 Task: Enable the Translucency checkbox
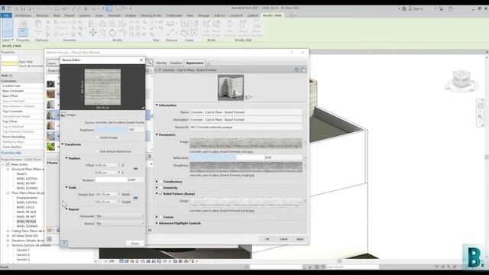click(x=160, y=182)
